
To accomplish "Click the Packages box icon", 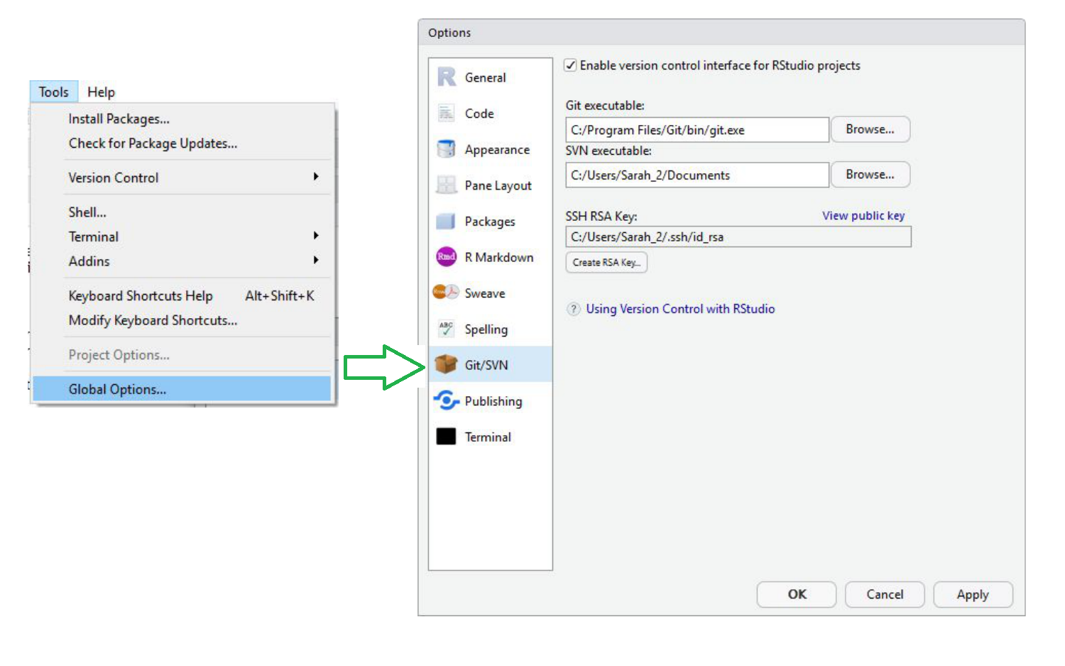I will 446,221.
